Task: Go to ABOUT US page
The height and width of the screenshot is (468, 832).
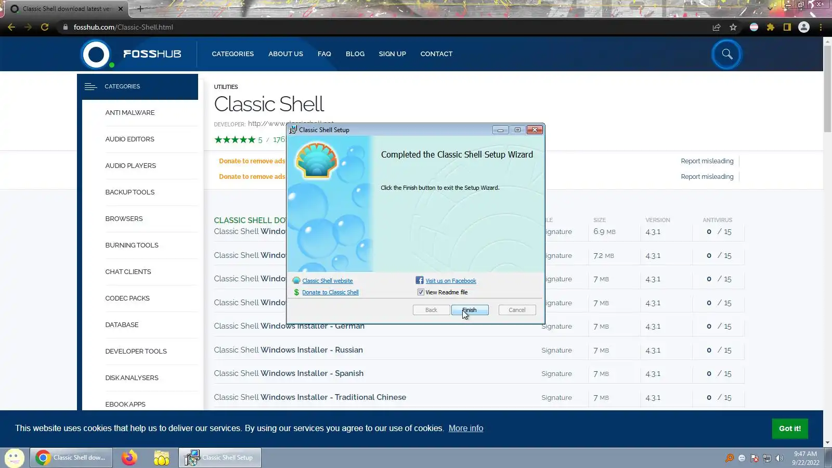Action: coord(285,54)
